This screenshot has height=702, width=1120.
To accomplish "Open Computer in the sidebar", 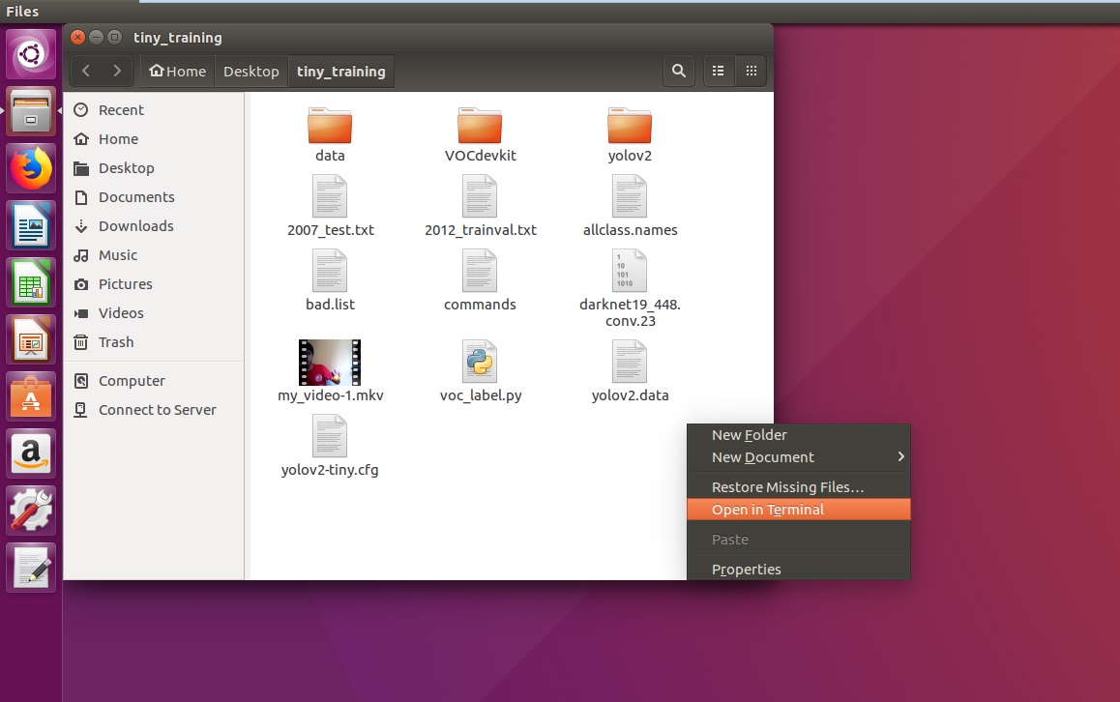I will pos(154,381).
